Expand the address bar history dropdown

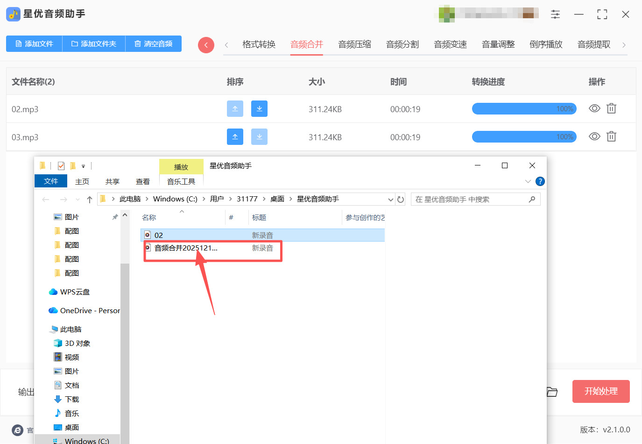pyautogui.click(x=391, y=200)
